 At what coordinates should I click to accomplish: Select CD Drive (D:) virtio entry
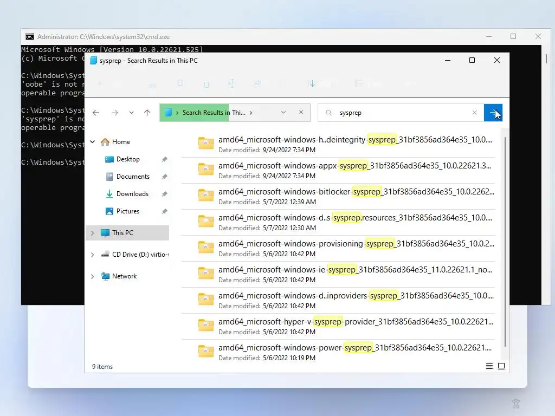(135, 255)
